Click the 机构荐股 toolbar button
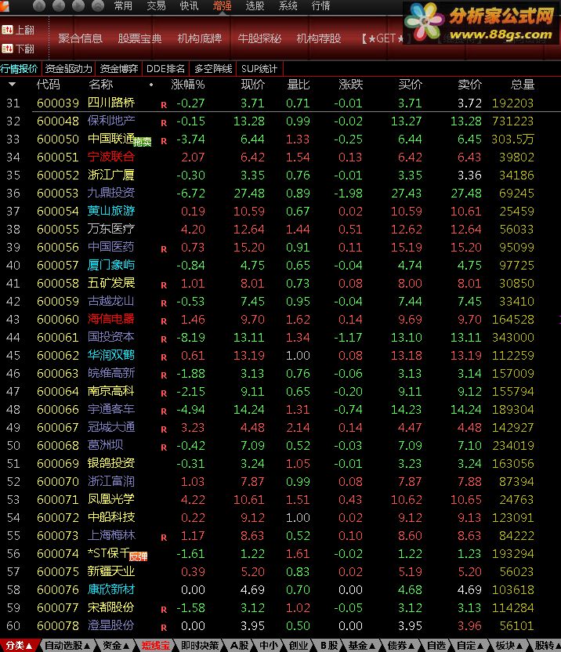This screenshot has width=561, height=652. coord(319,38)
